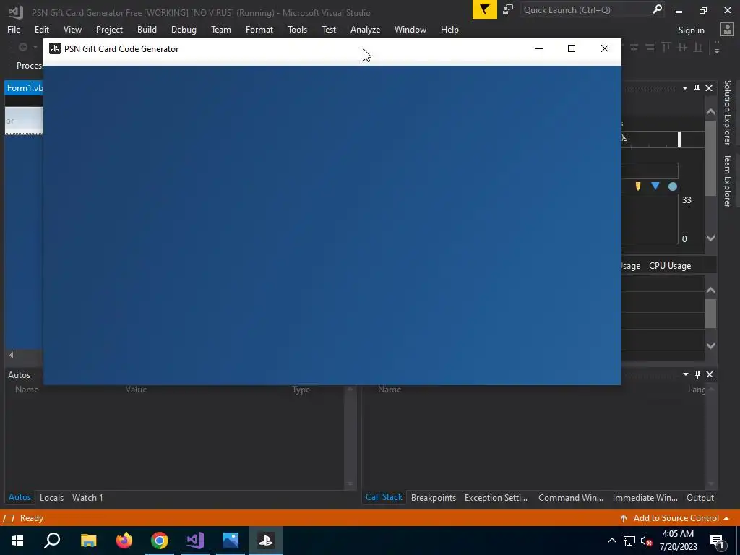The image size is (740, 555).
Task: Click the yellow breakpoint event marker icon
Action: (x=638, y=186)
